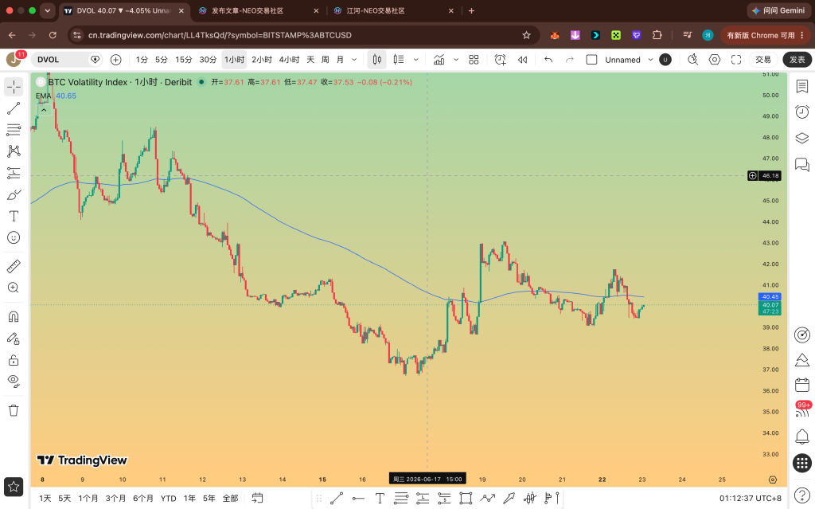
Task: Toggle hide all drawings eye icon
Action: 14,381
